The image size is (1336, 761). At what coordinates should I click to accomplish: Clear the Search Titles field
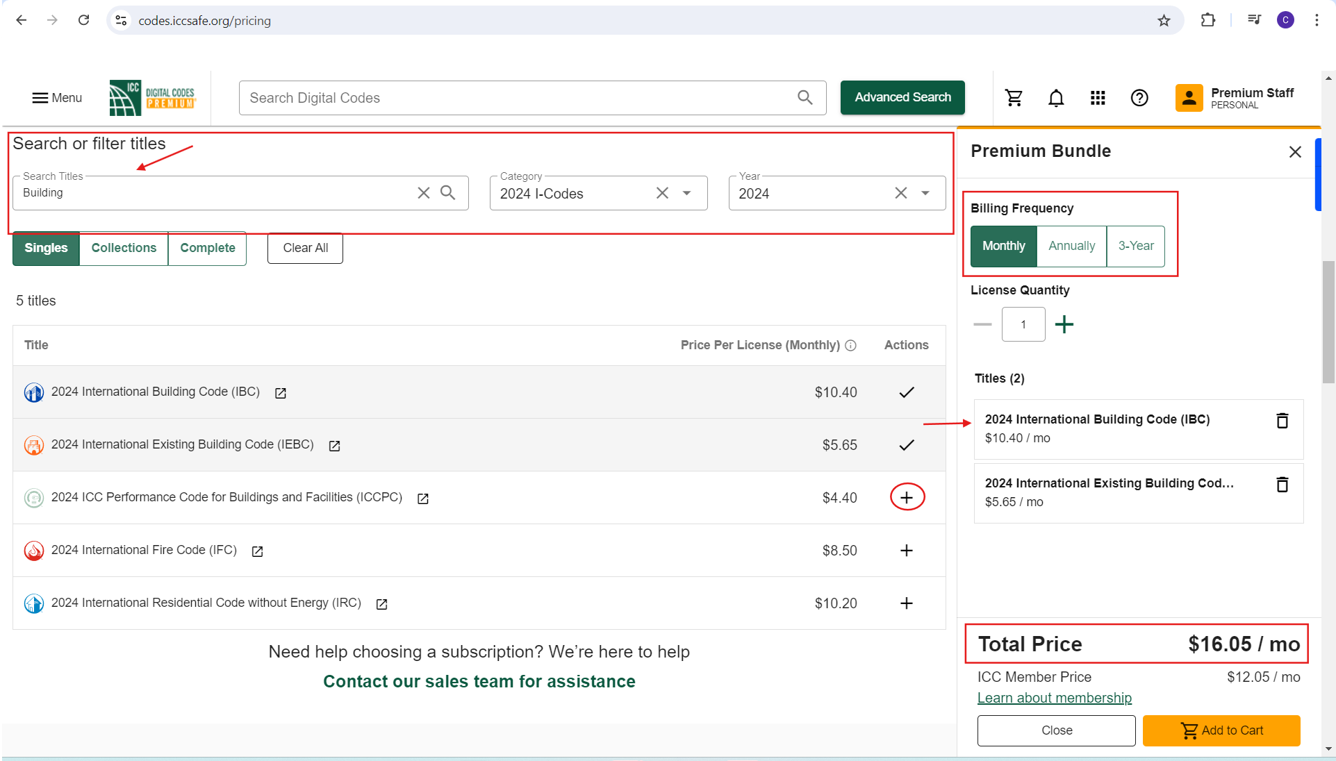[x=423, y=193]
